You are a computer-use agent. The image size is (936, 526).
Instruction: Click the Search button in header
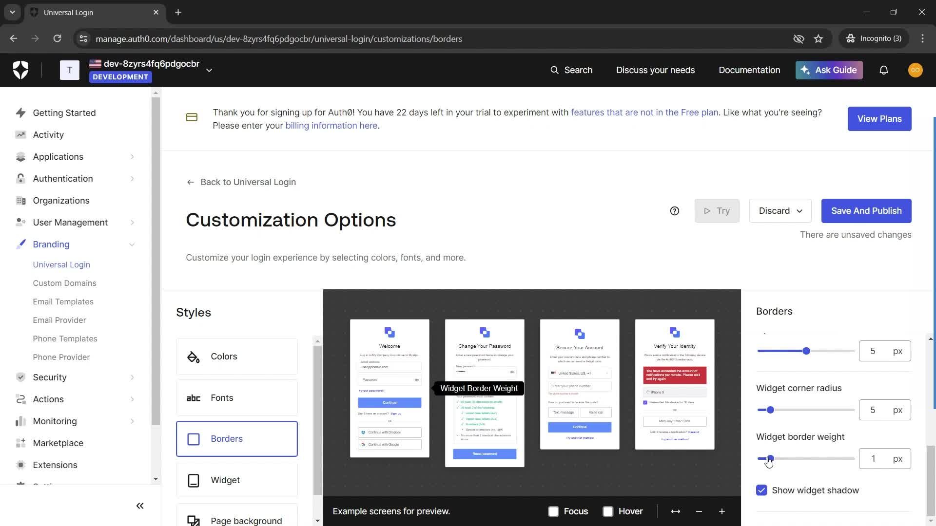[571, 70]
